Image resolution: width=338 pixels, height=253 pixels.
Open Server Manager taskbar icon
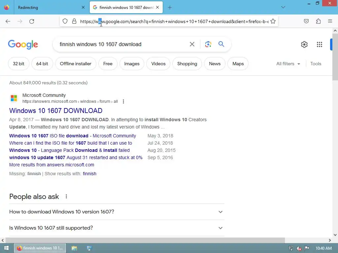89,248
